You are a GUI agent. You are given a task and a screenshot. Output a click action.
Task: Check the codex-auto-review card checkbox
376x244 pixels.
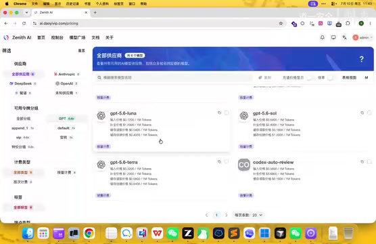tap(369, 162)
